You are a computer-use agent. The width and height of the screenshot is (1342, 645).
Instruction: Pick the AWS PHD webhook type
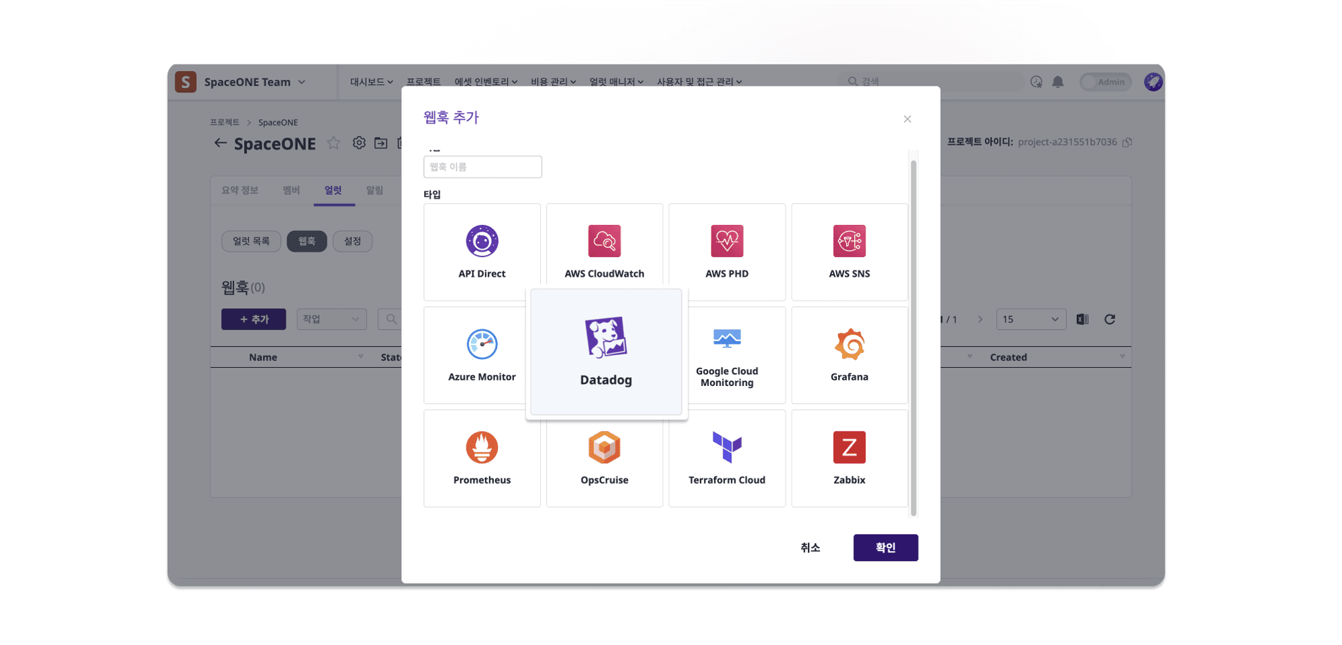pos(727,252)
